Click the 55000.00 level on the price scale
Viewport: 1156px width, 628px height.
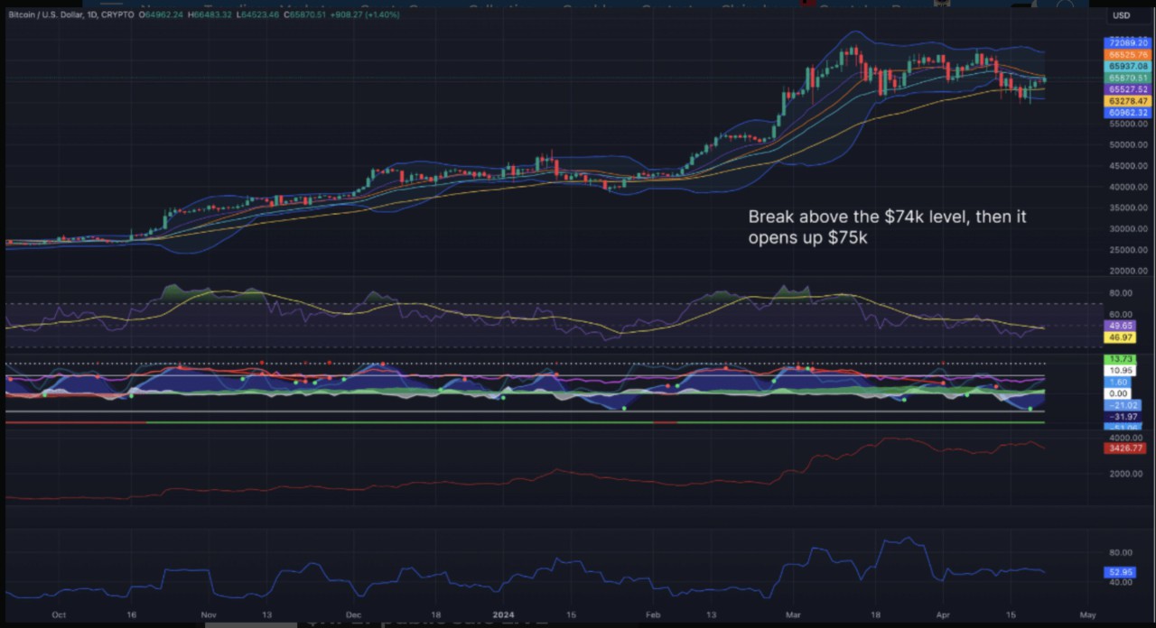point(1128,125)
